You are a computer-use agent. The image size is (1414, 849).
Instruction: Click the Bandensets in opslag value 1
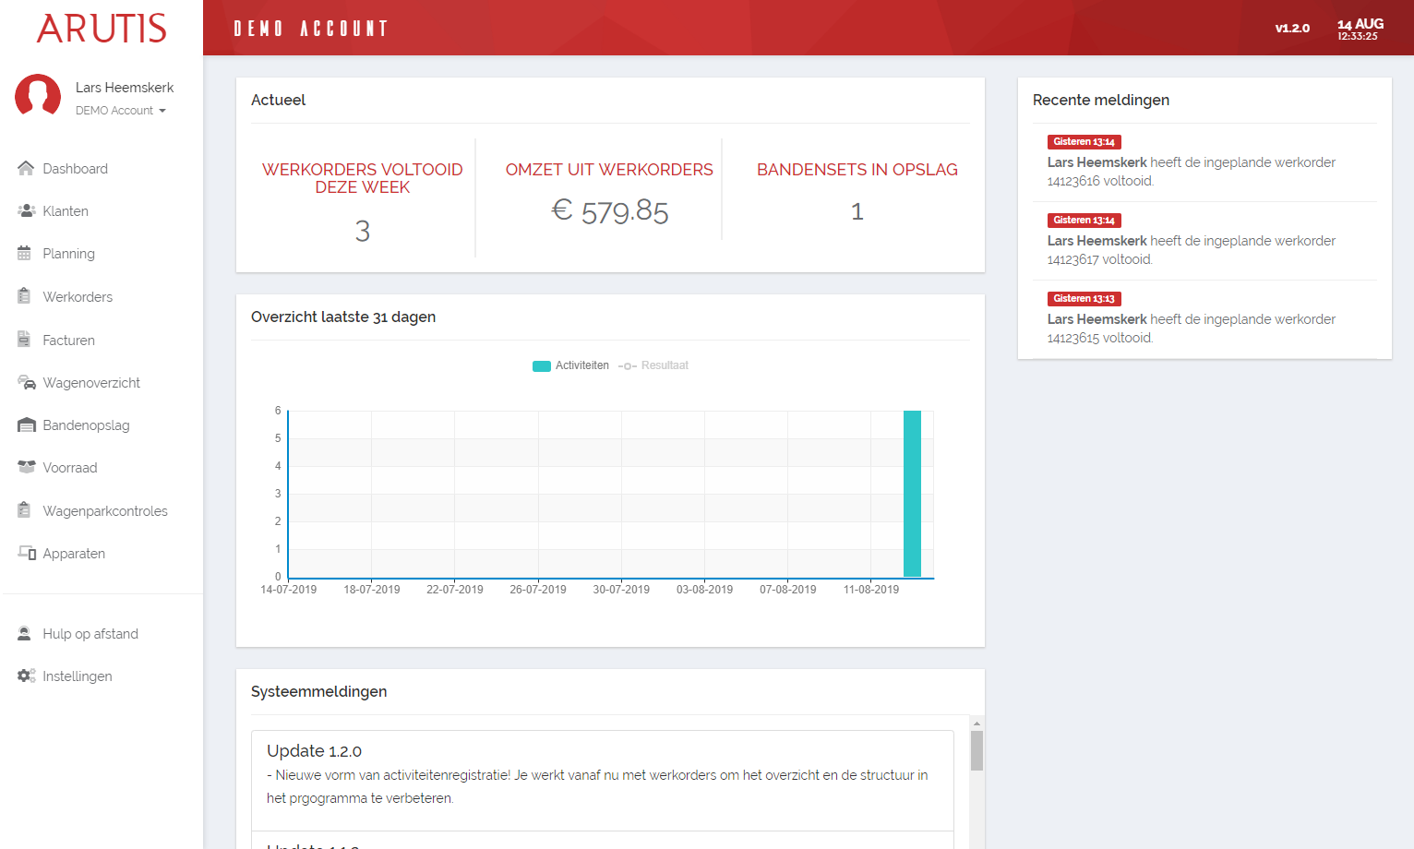857,211
